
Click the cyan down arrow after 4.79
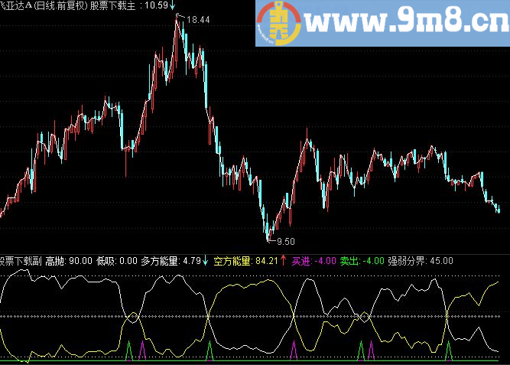[x=205, y=260]
